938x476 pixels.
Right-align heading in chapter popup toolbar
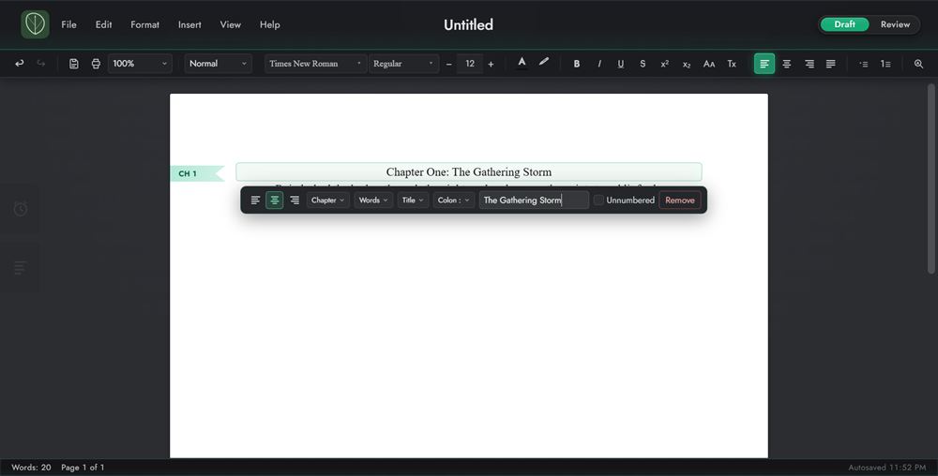(295, 201)
